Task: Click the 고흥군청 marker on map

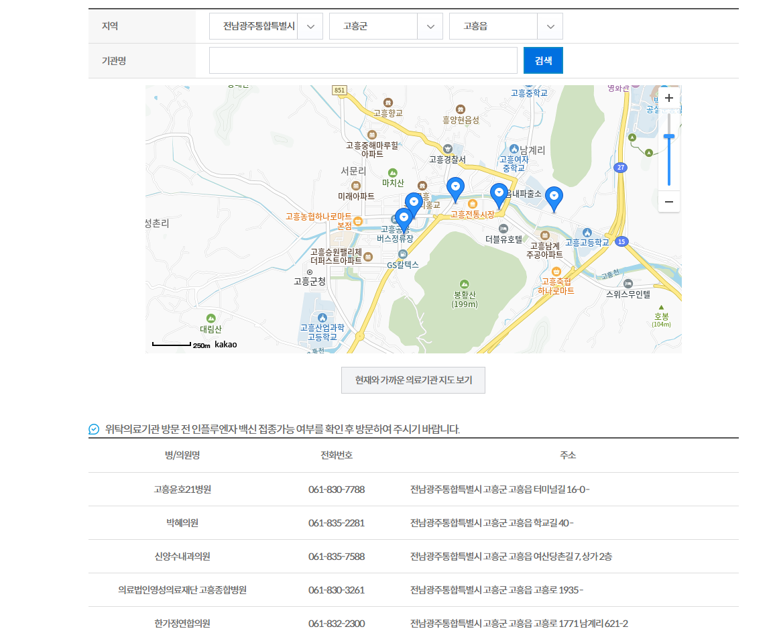Action: coord(310,272)
